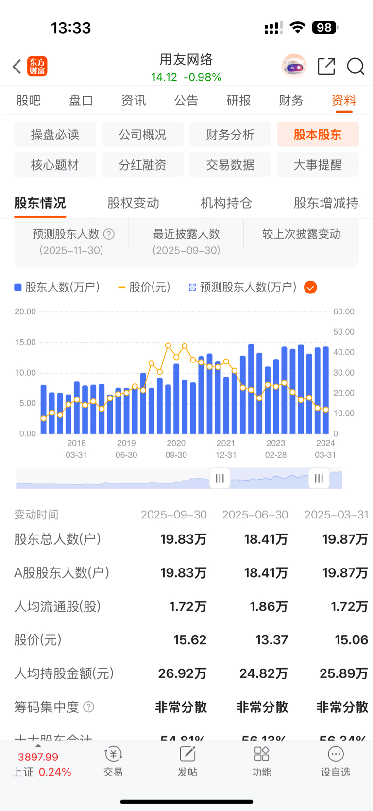Toggle the 预测股东人数(万户) legend series
Image resolution: width=373 pixels, height=811 pixels.
click(x=243, y=287)
